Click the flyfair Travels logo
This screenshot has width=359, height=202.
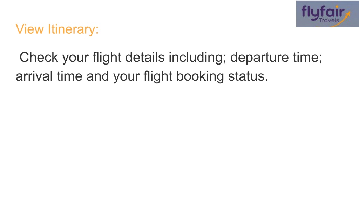coord(327,14)
